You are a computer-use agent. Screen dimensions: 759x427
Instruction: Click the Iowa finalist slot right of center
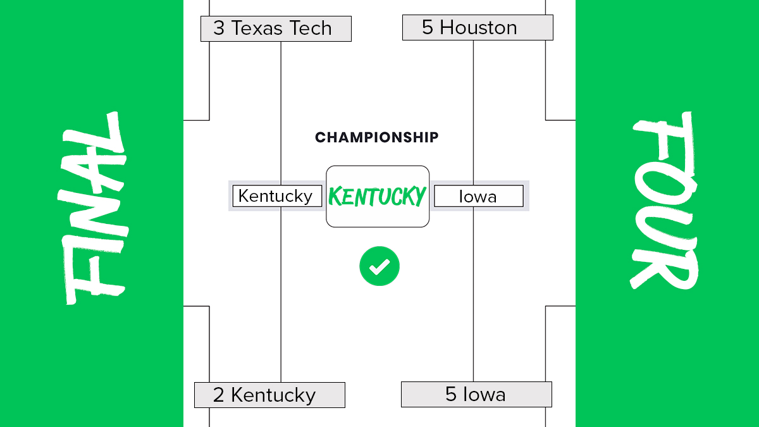[478, 196]
